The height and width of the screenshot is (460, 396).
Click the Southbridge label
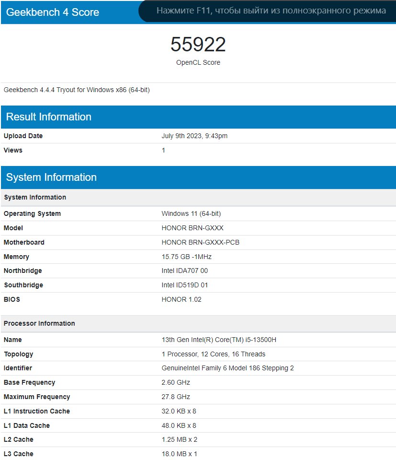23,285
